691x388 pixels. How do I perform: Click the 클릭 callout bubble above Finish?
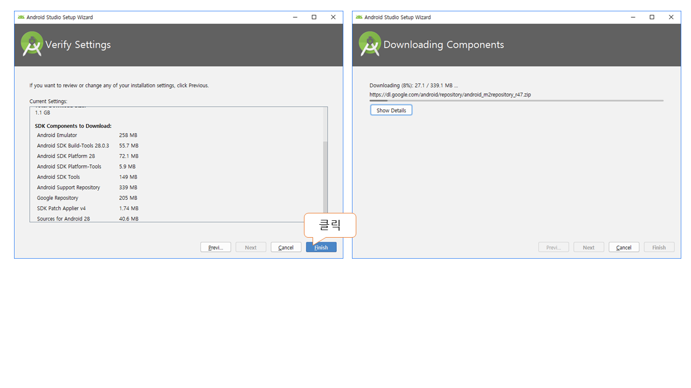[x=330, y=225]
